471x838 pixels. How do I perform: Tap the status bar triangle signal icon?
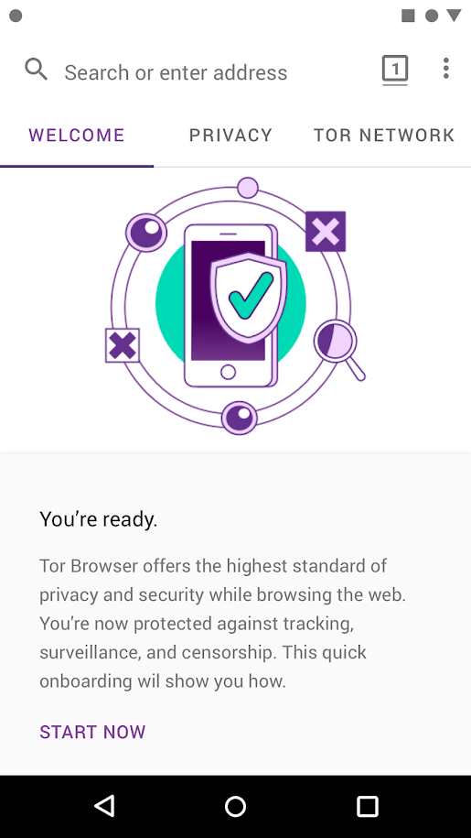[x=454, y=16]
